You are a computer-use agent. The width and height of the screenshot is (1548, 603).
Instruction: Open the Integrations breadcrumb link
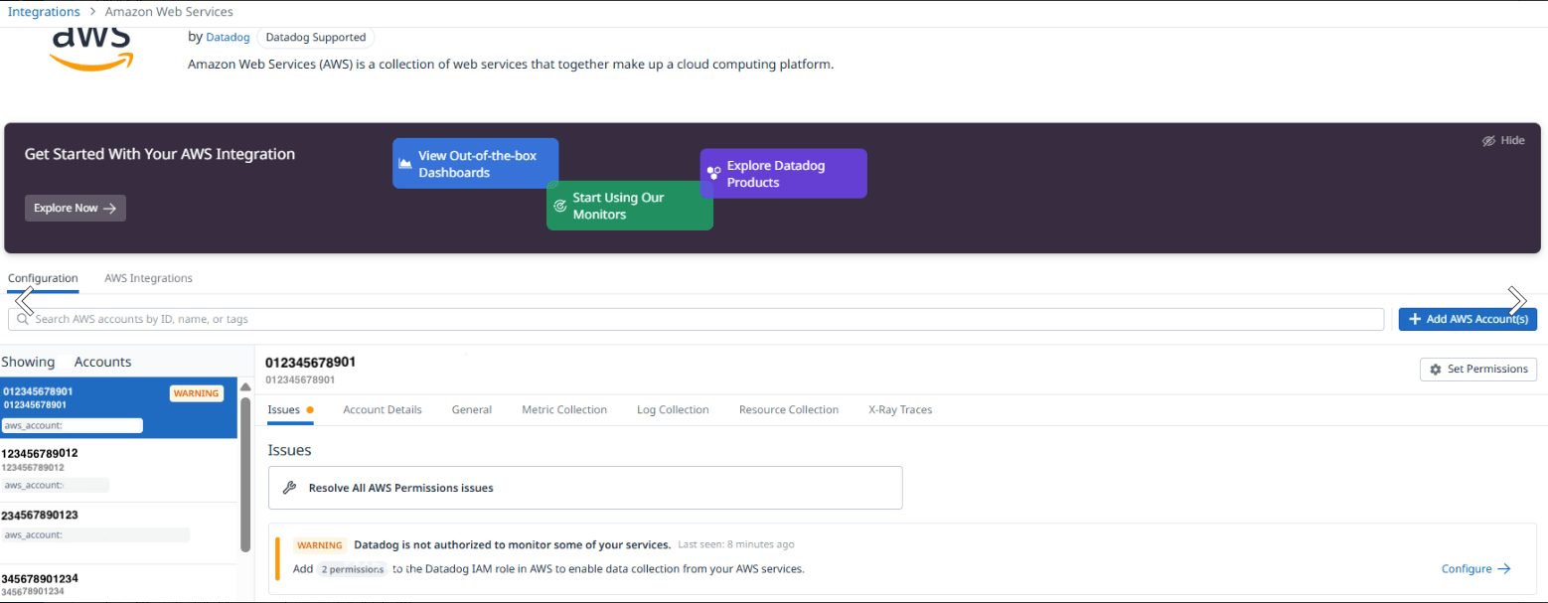tap(44, 12)
